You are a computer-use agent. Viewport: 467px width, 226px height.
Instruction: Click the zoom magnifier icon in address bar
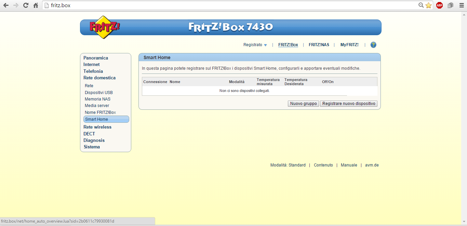[x=421, y=5]
